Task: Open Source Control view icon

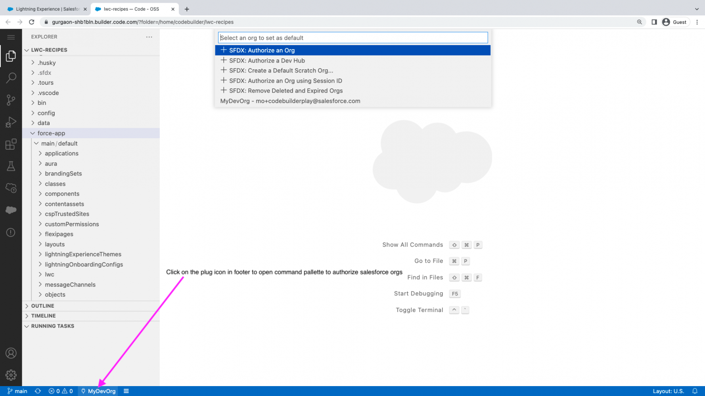Action: [11, 100]
